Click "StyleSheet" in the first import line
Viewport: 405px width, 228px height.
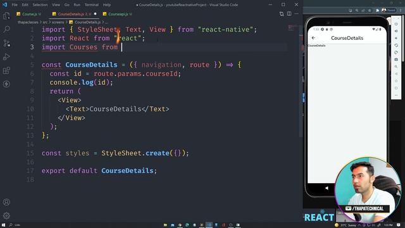97,30
